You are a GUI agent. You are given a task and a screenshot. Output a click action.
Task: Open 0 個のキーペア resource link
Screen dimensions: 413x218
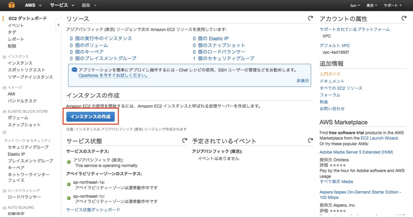[86, 52]
